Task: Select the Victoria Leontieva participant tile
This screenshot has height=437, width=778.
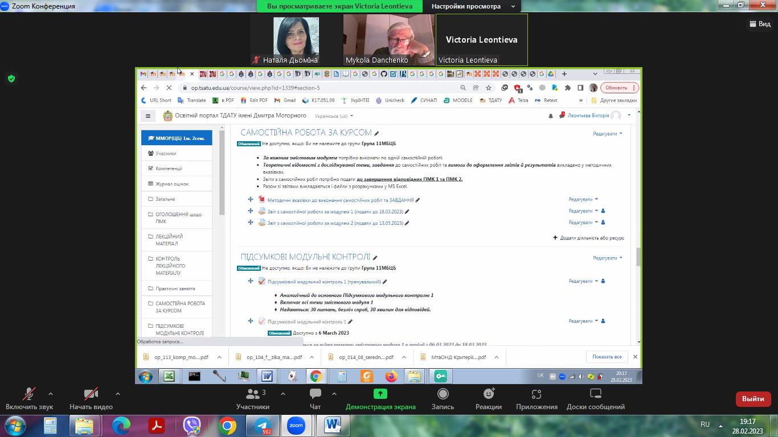Action: tap(482, 40)
